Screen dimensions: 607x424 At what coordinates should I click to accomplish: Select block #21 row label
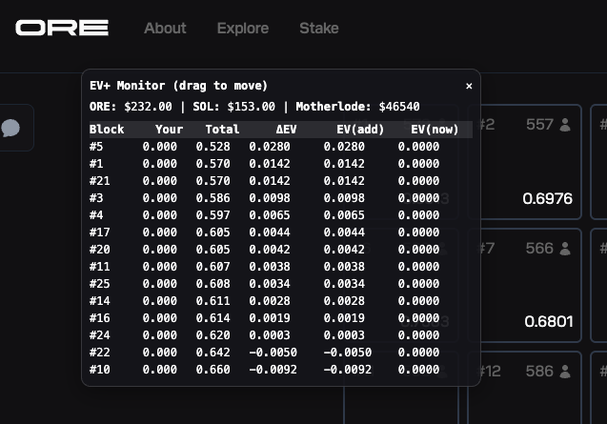[100, 181]
